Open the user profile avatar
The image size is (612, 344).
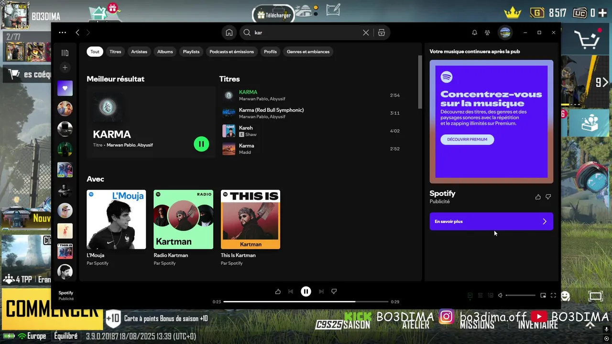coord(505,32)
